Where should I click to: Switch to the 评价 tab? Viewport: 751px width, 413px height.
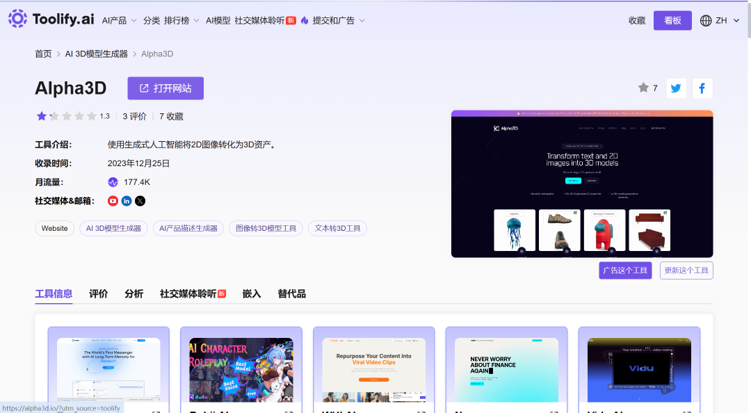99,293
